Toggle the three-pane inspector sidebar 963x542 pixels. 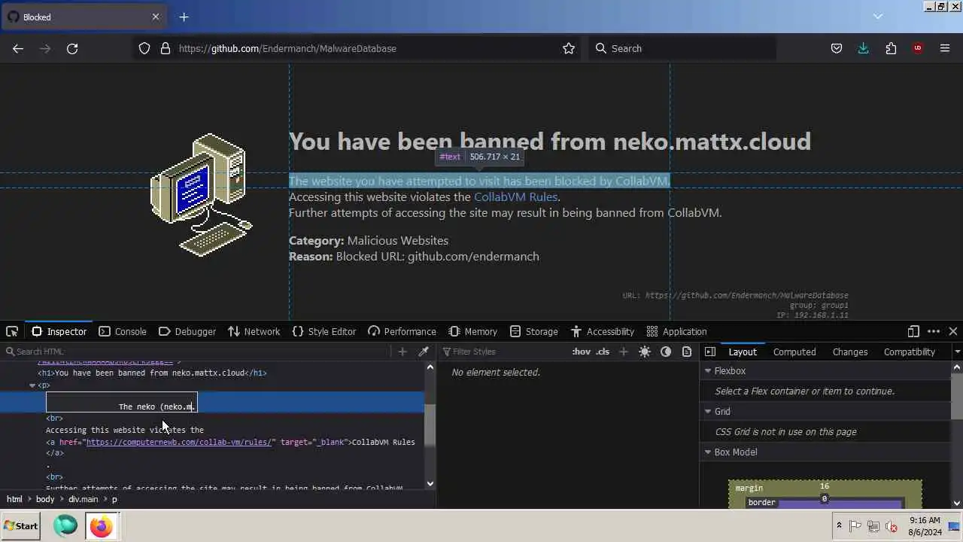click(x=710, y=352)
